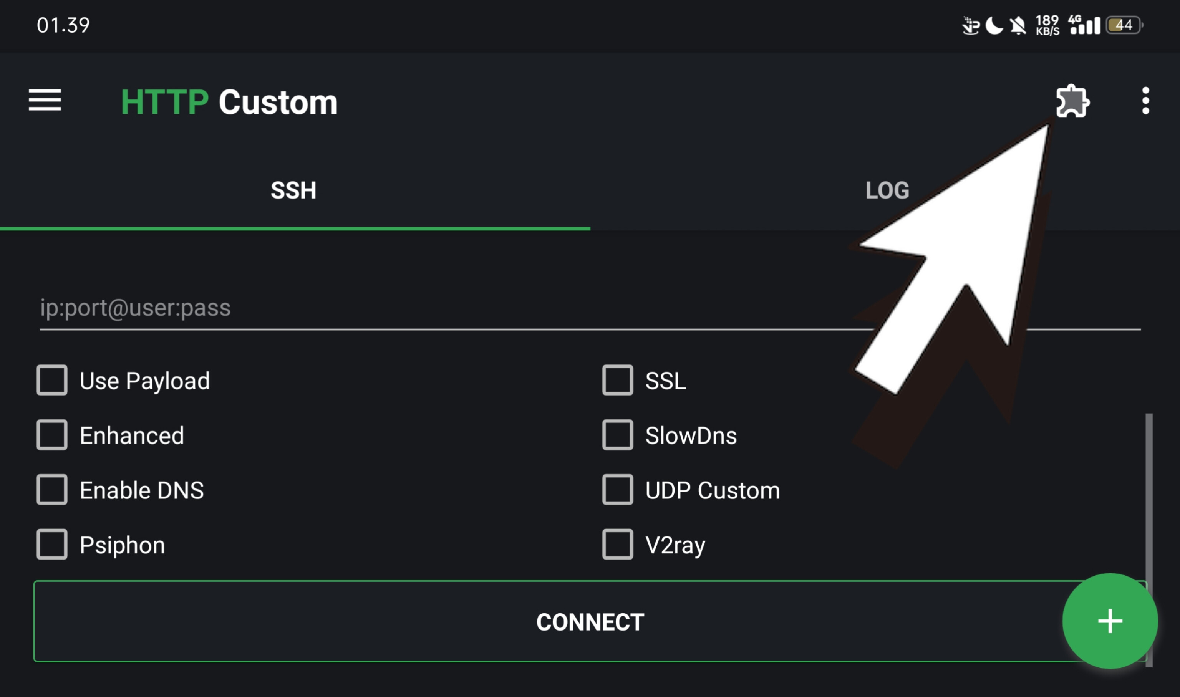The image size is (1180, 697).
Task: Tick the Enable DNS checkbox
Action: point(52,490)
